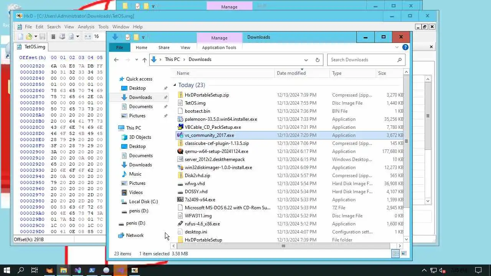Click the file list horizontal scrollbar thumb

[x=283, y=246]
